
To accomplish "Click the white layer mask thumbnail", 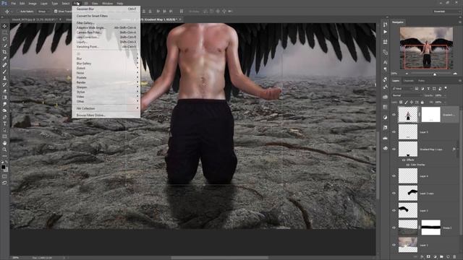I will click(x=431, y=114).
